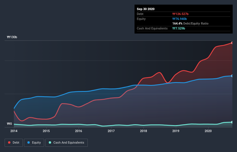The image size is (237, 152).
Task: Toggle the Debt series legend button
Action: point(14,143)
